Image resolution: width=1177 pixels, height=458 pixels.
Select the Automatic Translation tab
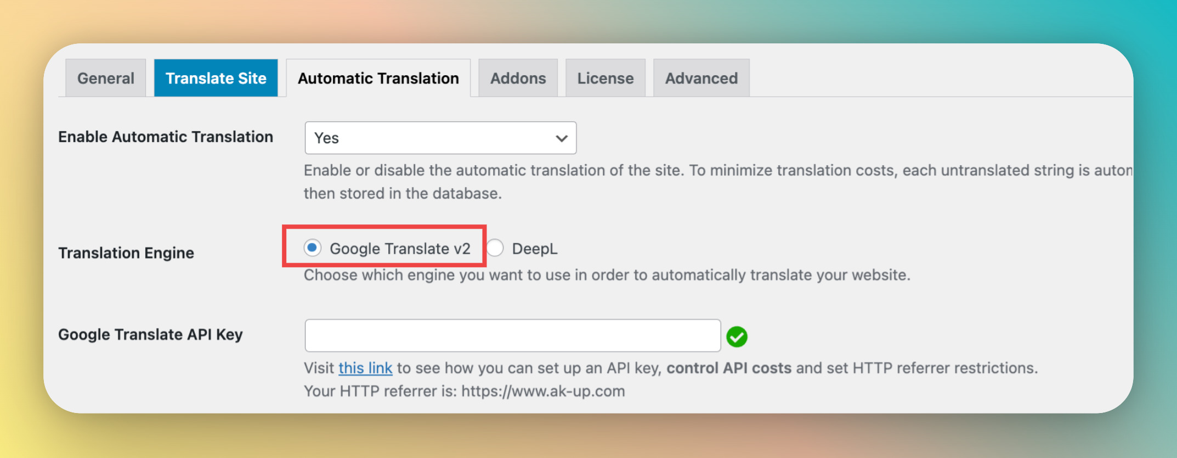click(x=378, y=78)
